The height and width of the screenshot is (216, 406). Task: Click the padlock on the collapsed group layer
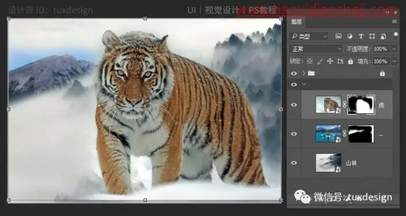click(382, 74)
